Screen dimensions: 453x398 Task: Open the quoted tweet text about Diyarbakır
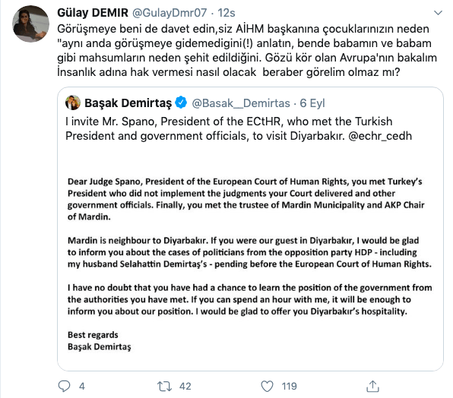pyautogui.click(x=239, y=128)
